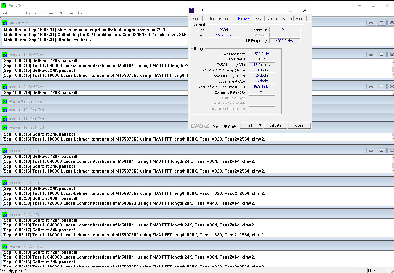394x273 pixels.
Task: Open the Edit menu in Prime95
Action: [15, 13]
